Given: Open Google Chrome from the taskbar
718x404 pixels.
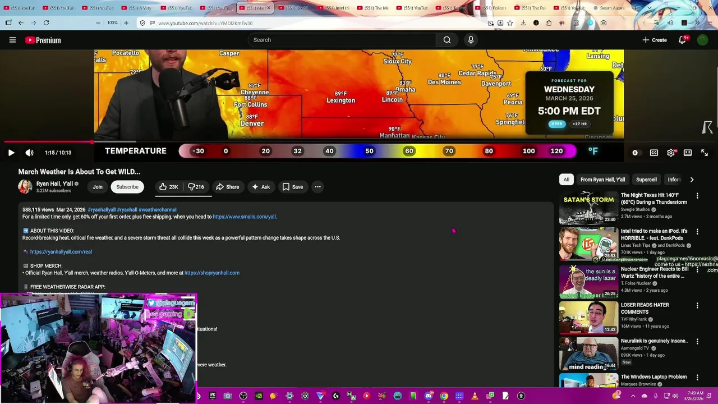Looking at the screenshot, I should click(x=444, y=396).
